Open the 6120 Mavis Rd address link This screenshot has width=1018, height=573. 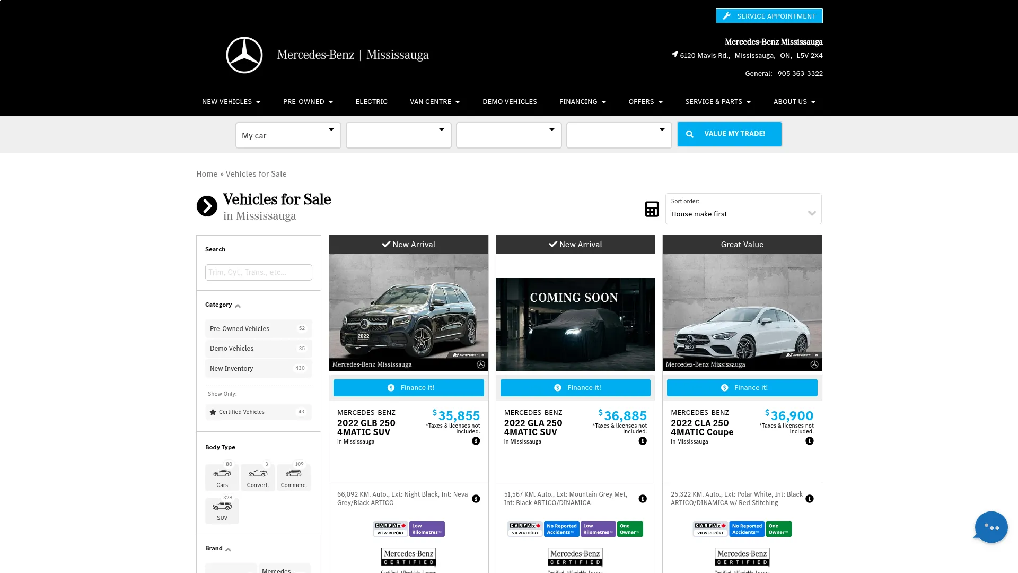pyautogui.click(x=751, y=56)
